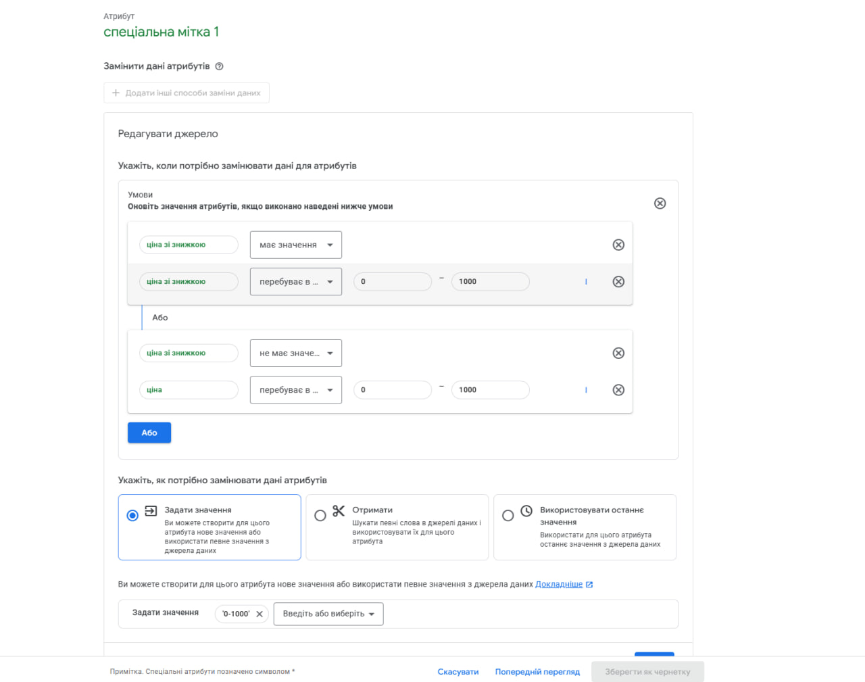This screenshot has width=865, height=682.
Task: Remove the entire conditions block with top X icon
Action: (660, 203)
